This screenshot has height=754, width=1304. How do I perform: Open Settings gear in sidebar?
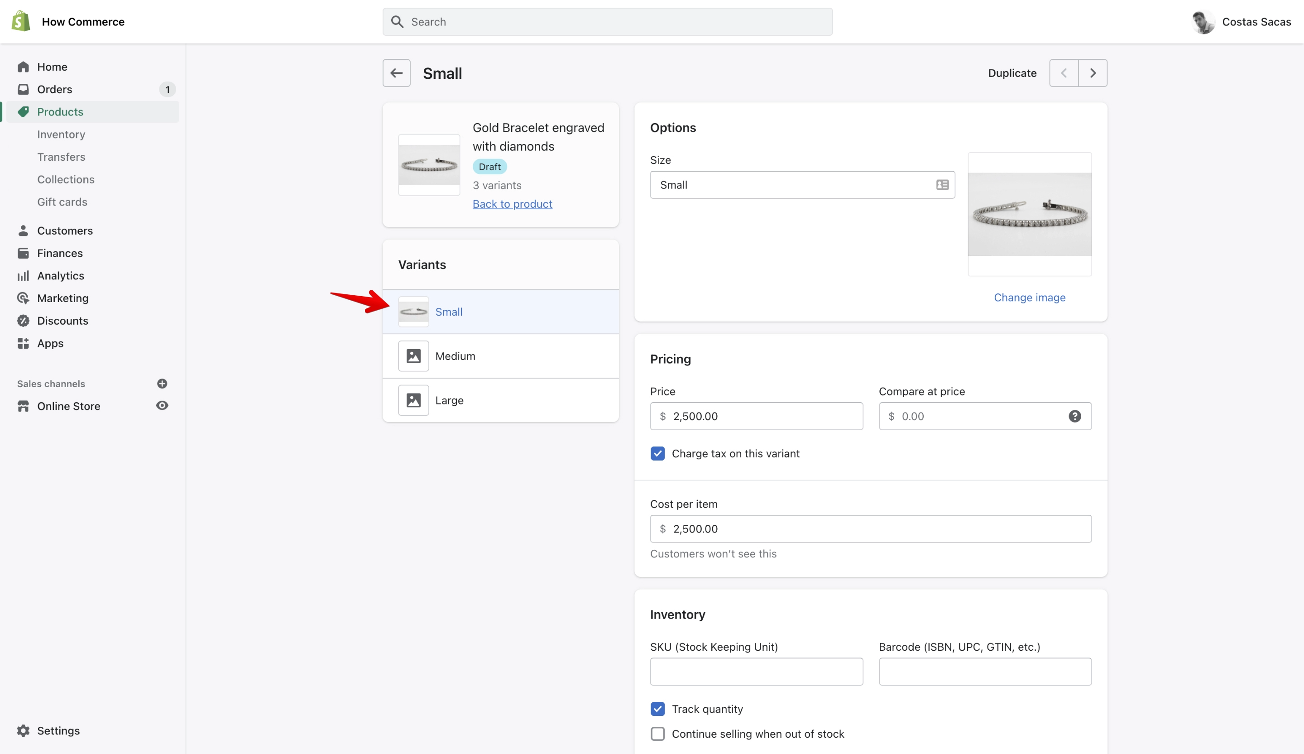pos(23,730)
